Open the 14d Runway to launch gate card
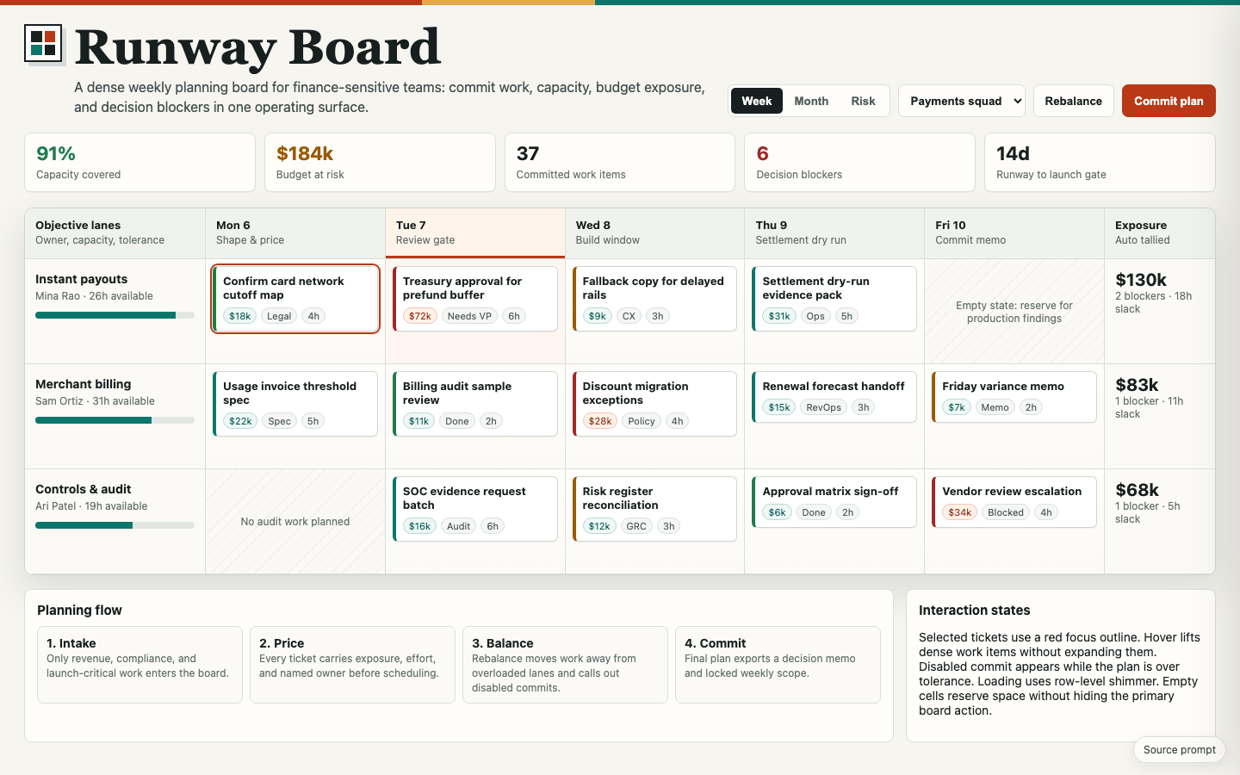This screenshot has height=775, width=1240. click(x=1100, y=162)
